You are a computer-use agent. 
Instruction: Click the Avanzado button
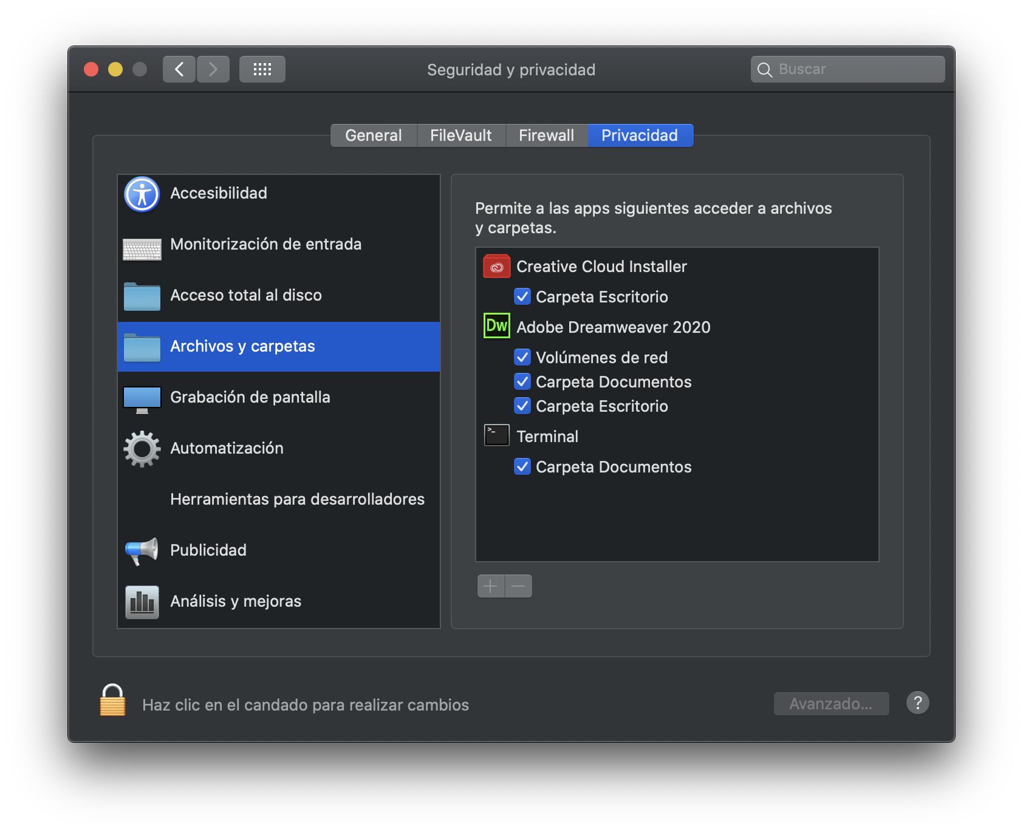[x=831, y=703]
